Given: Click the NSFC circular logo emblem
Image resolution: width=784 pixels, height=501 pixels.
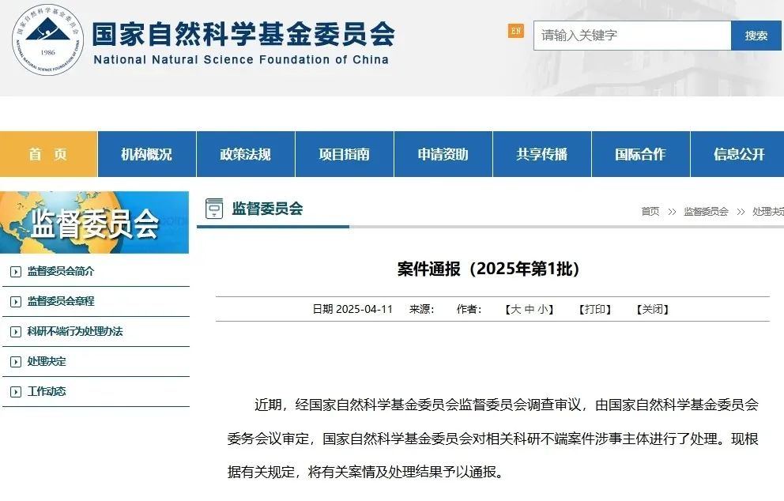Looking at the screenshot, I should [x=47, y=41].
